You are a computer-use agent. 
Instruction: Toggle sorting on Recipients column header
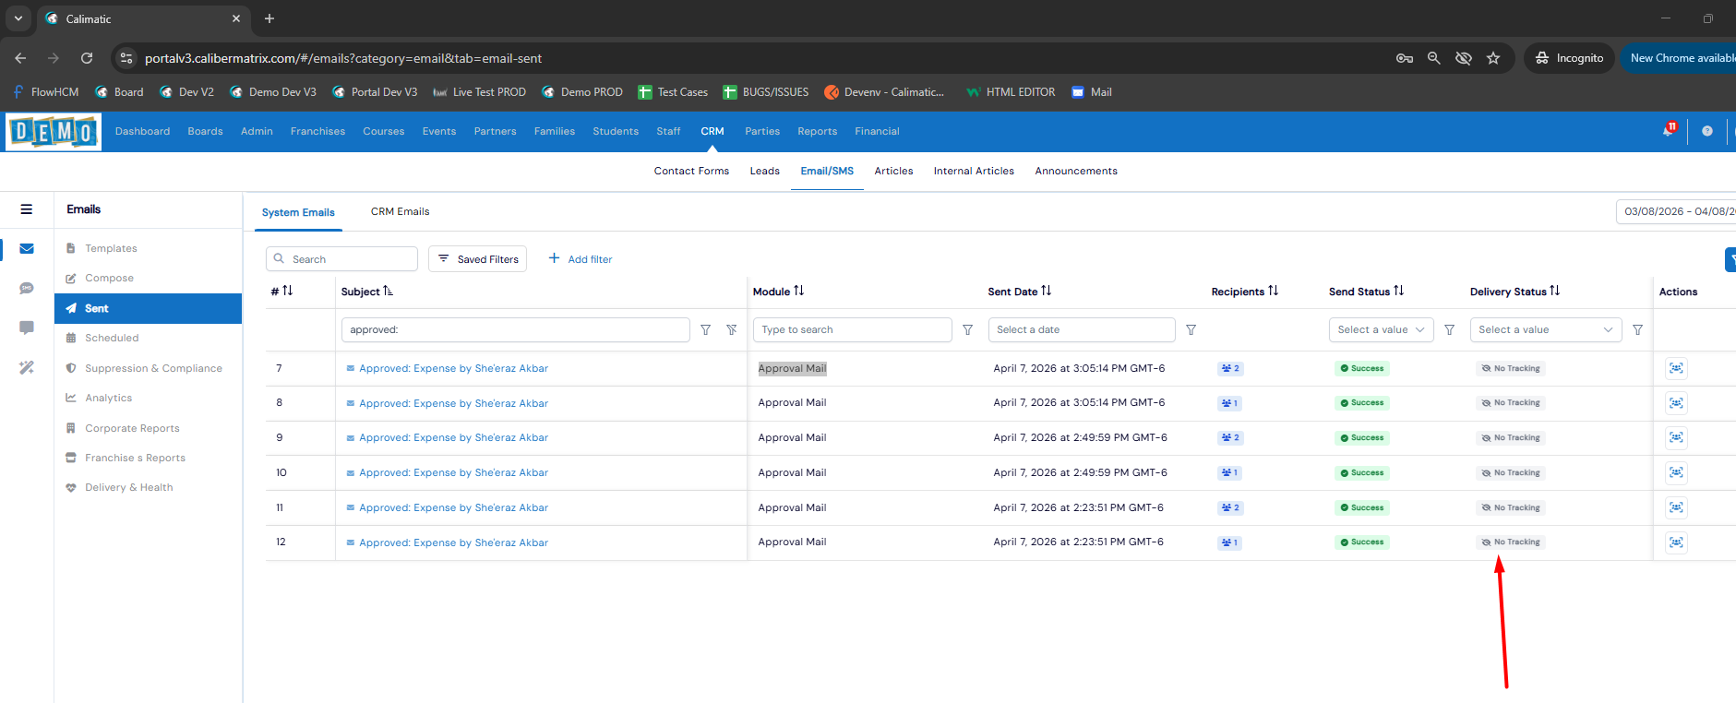tap(1273, 292)
